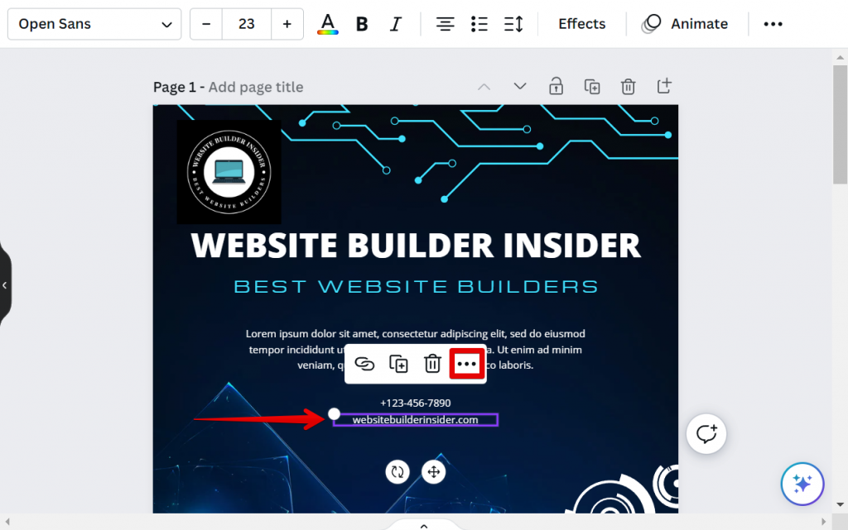Expand the bottom panel with the arrow
This screenshot has width=848, height=530.
(x=423, y=524)
